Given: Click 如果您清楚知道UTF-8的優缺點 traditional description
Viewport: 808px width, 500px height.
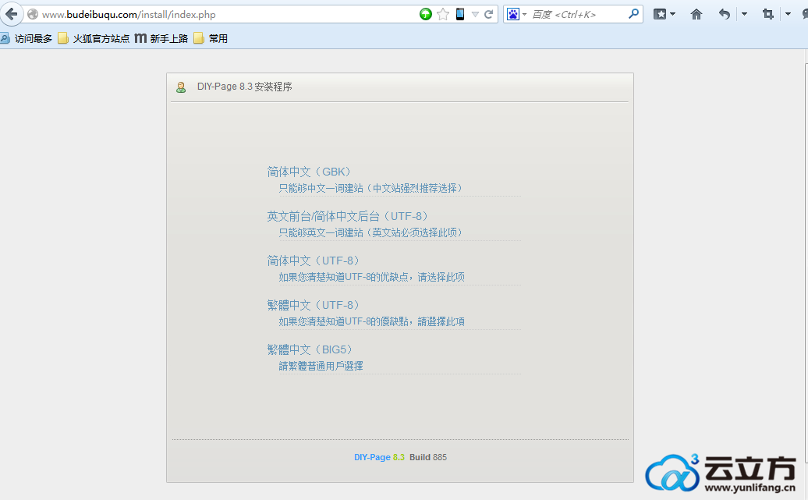Looking at the screenshot, I should [371, 321].
